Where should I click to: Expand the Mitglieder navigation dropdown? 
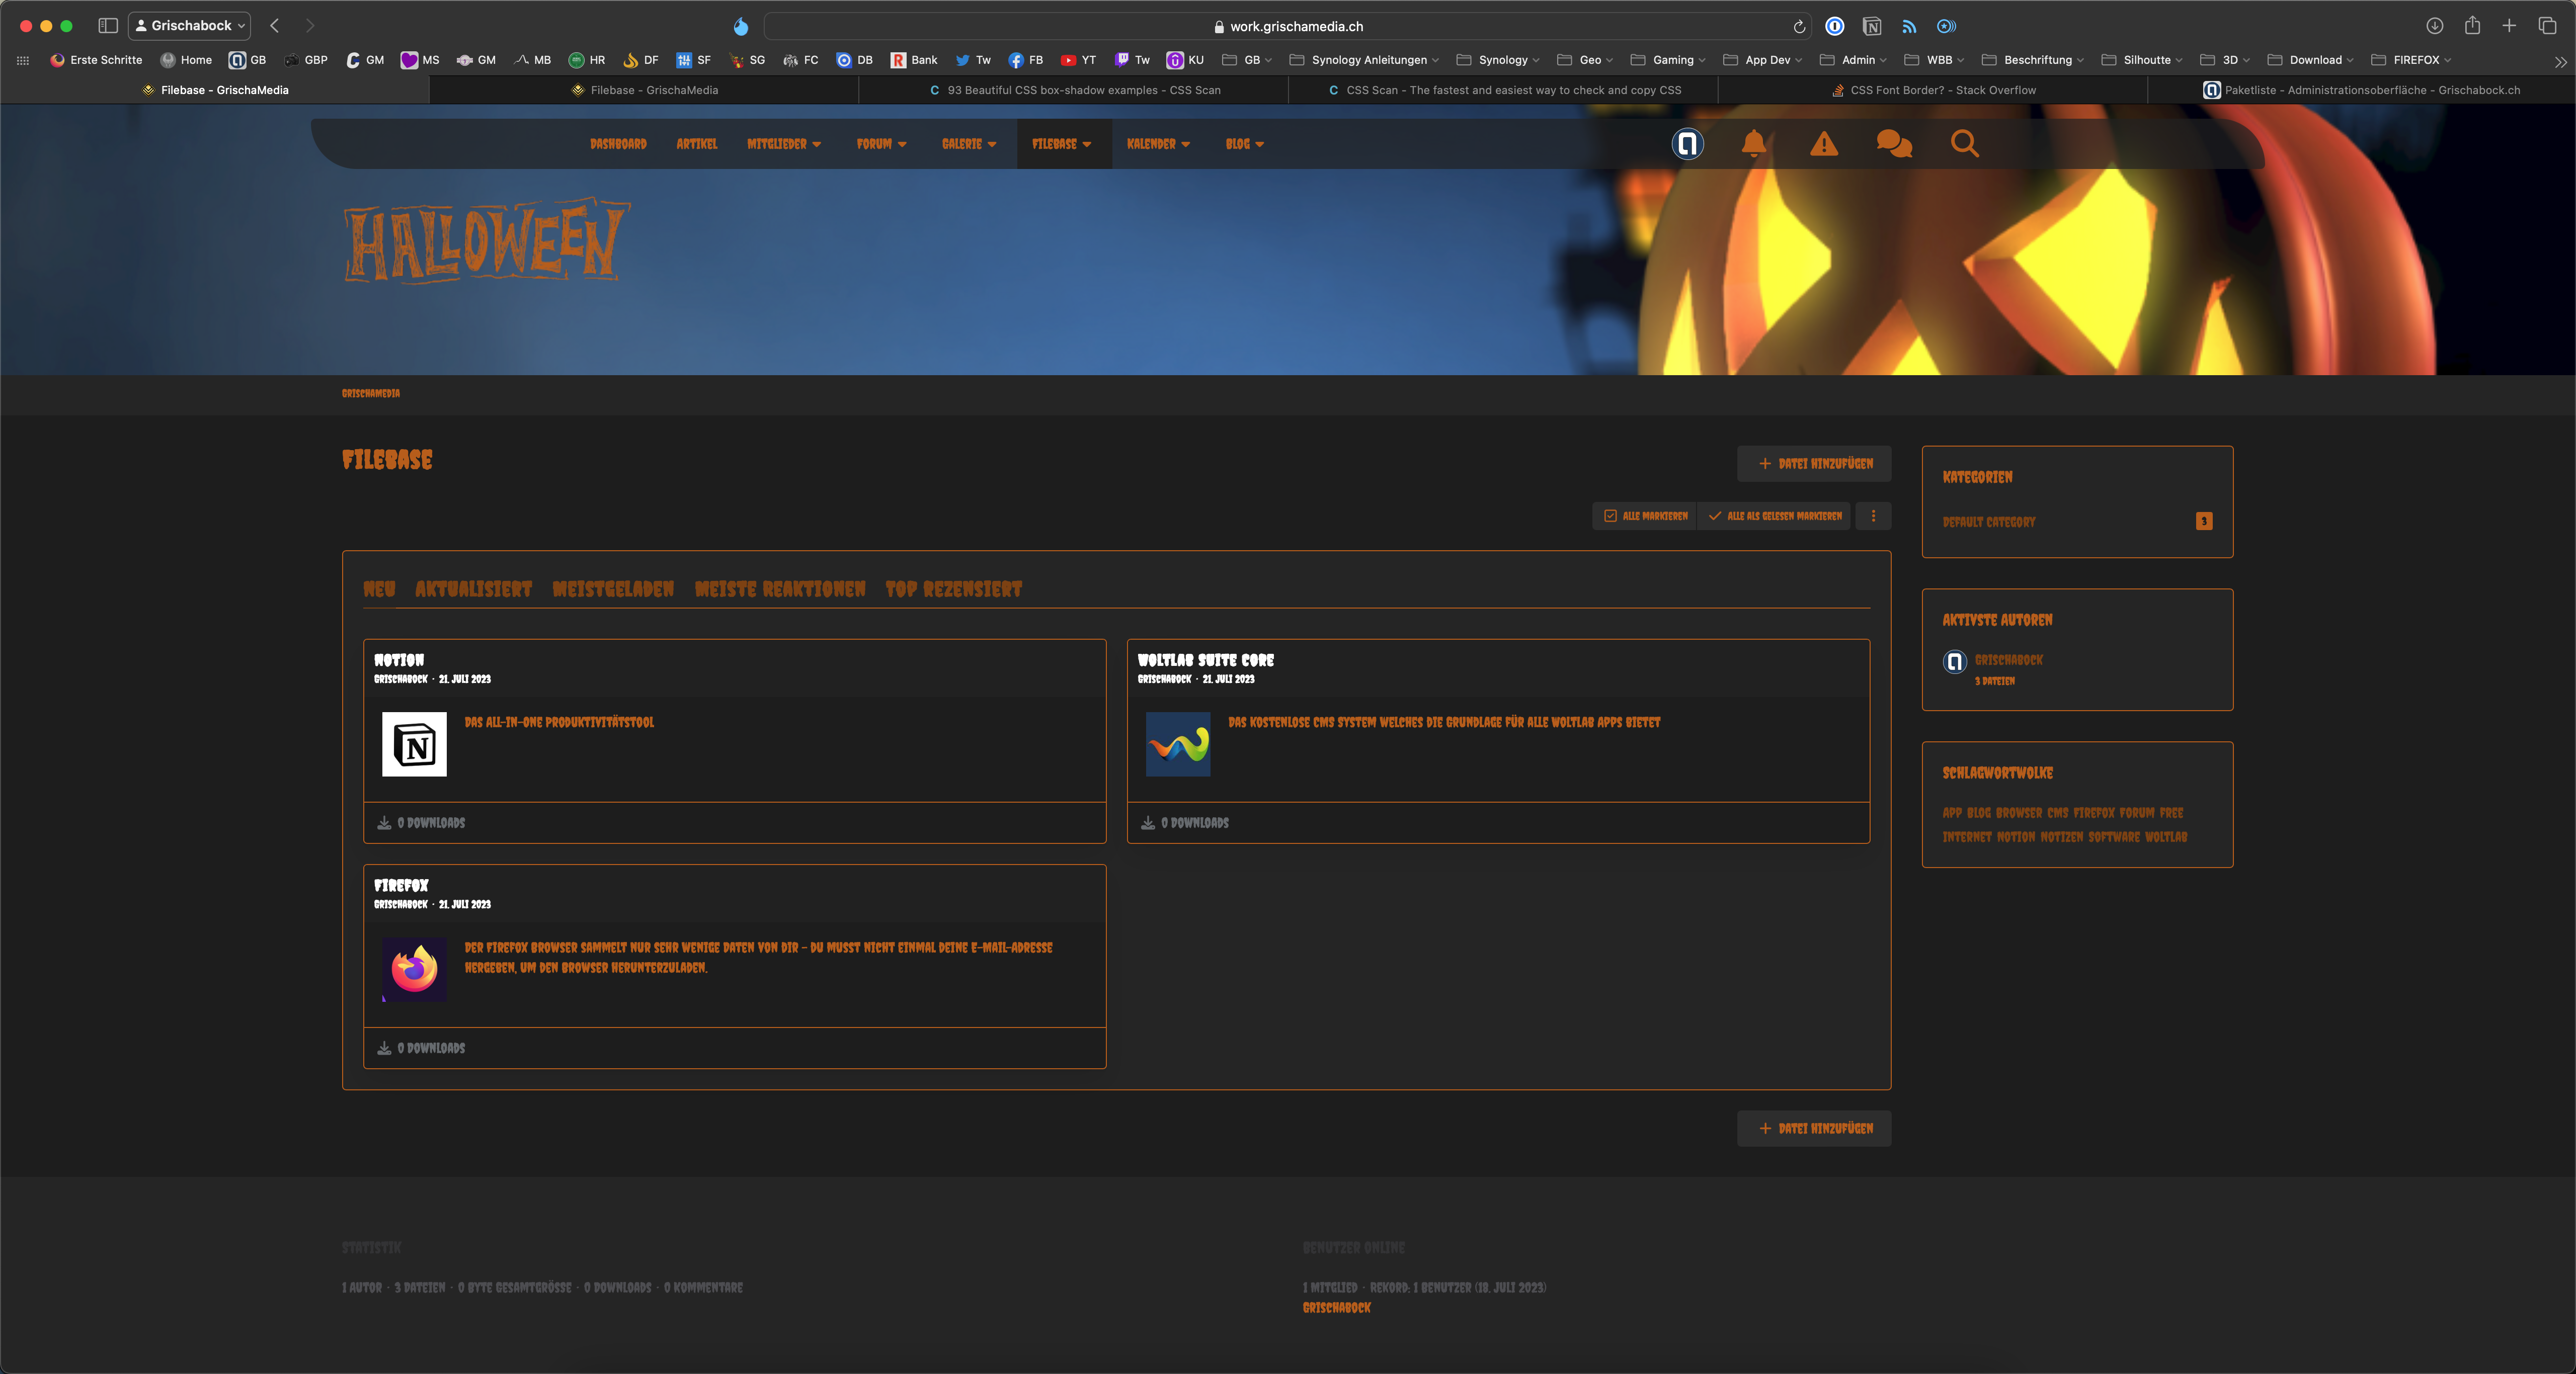(x=784, y=144)
